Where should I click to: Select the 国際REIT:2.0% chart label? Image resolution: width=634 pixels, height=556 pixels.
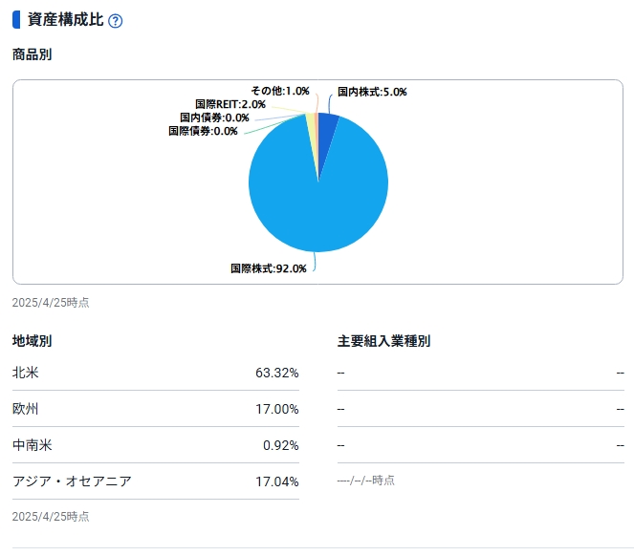230,104
